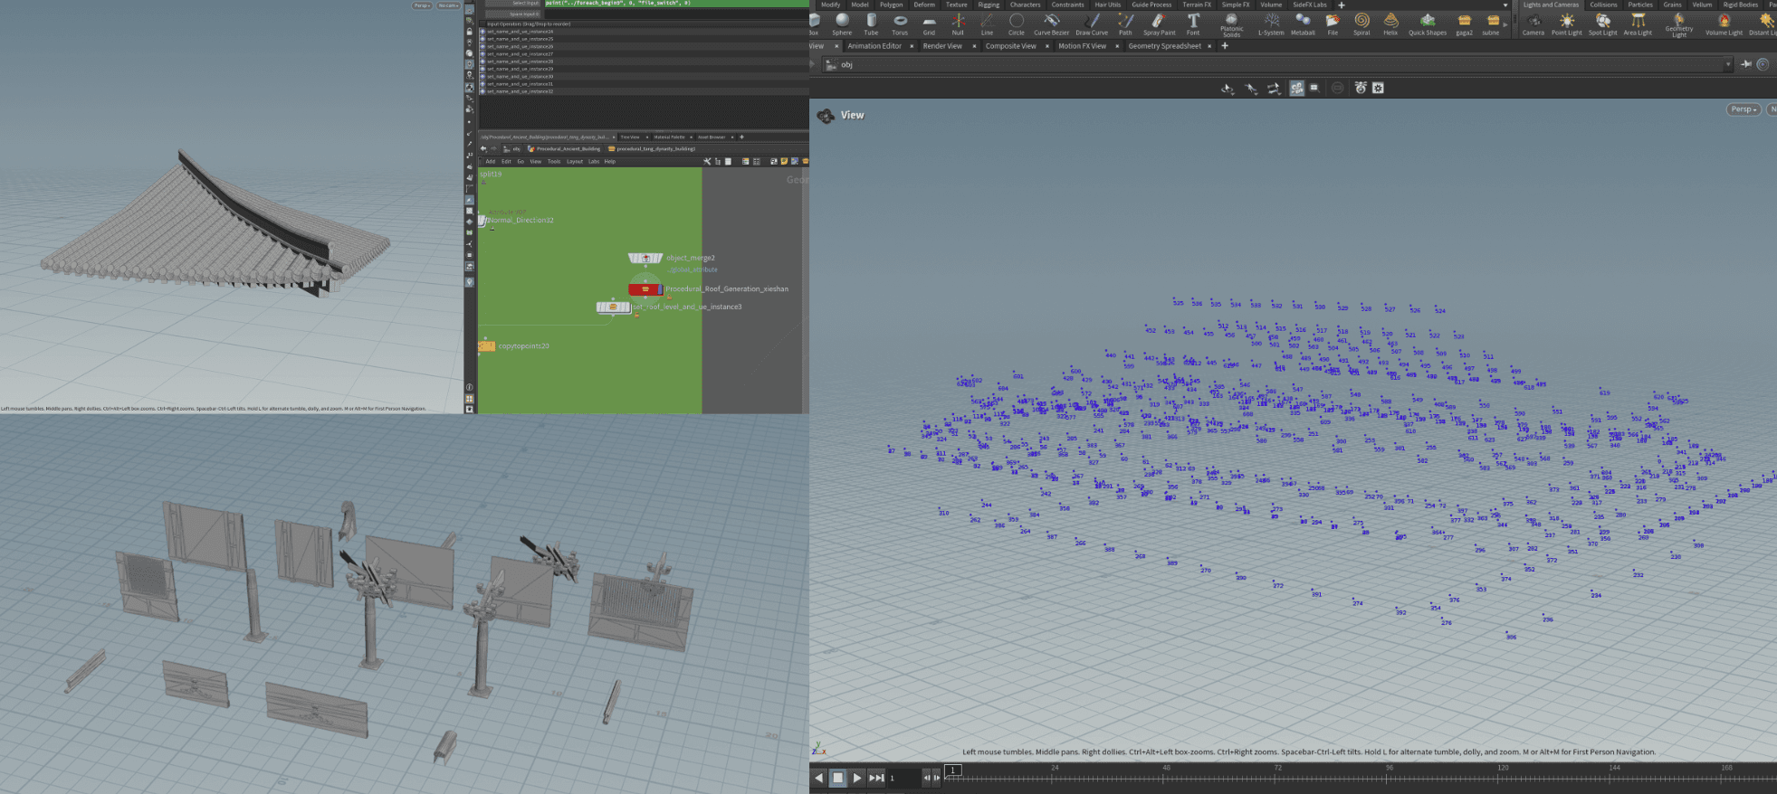Switch to the Render View pane tab
1777x794 pixels.
[x=942, y=46]
